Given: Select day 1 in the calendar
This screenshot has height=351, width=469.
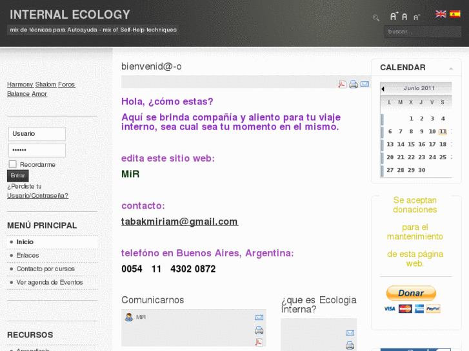Looking at the screenshot, I should (412, 119).
